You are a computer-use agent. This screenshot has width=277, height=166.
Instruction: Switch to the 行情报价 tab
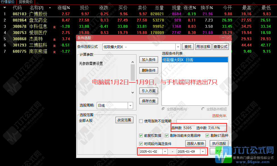8,2
